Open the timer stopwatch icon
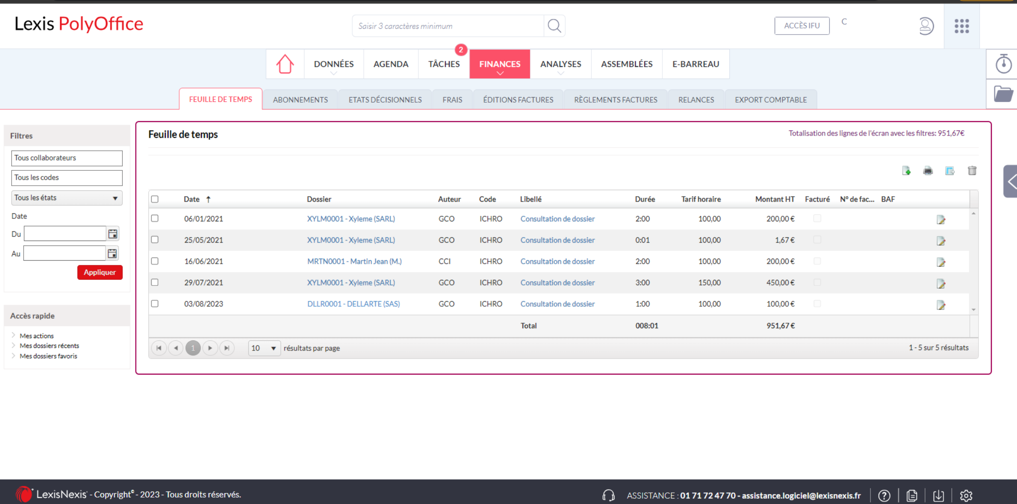Screen dimensions: 1017x504 pyautogui.click(x=1003, y=64)
